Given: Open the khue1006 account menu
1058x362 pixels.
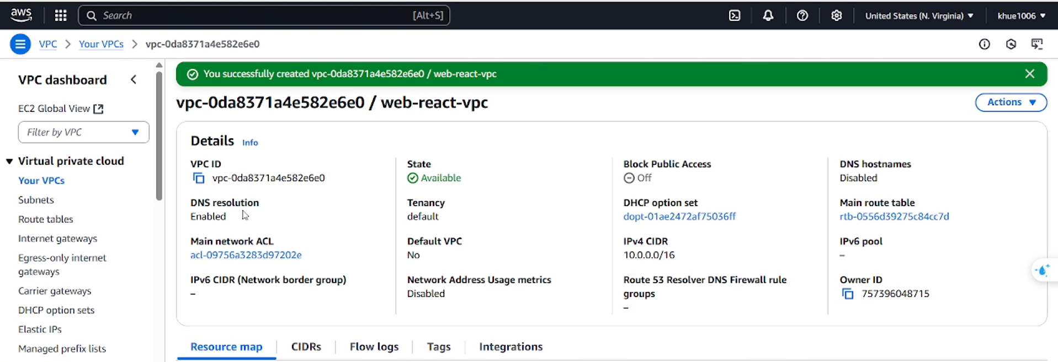Looking at the screenshot, I should 1021,15.
